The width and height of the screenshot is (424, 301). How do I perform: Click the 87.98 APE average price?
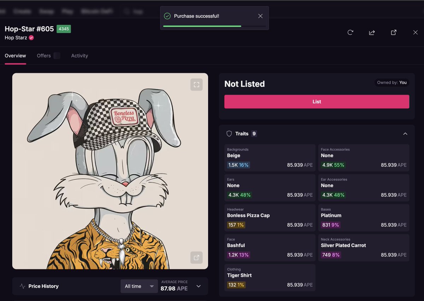pos(174,288)
